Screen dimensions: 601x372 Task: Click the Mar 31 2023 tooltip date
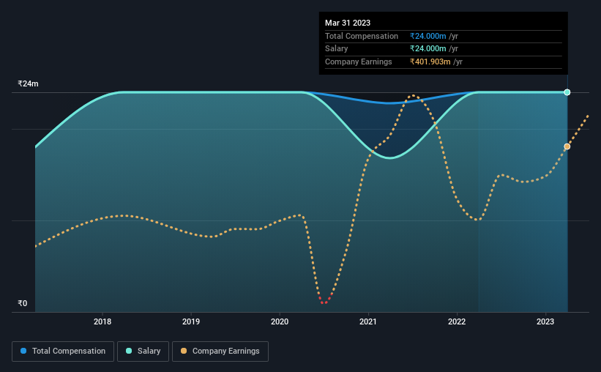pyautogui.click(x=348, y=23)
